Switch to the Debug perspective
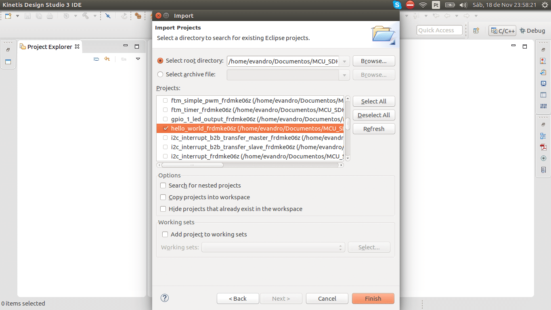The height and width of the screenshot is (310, 551). point(532,31)
